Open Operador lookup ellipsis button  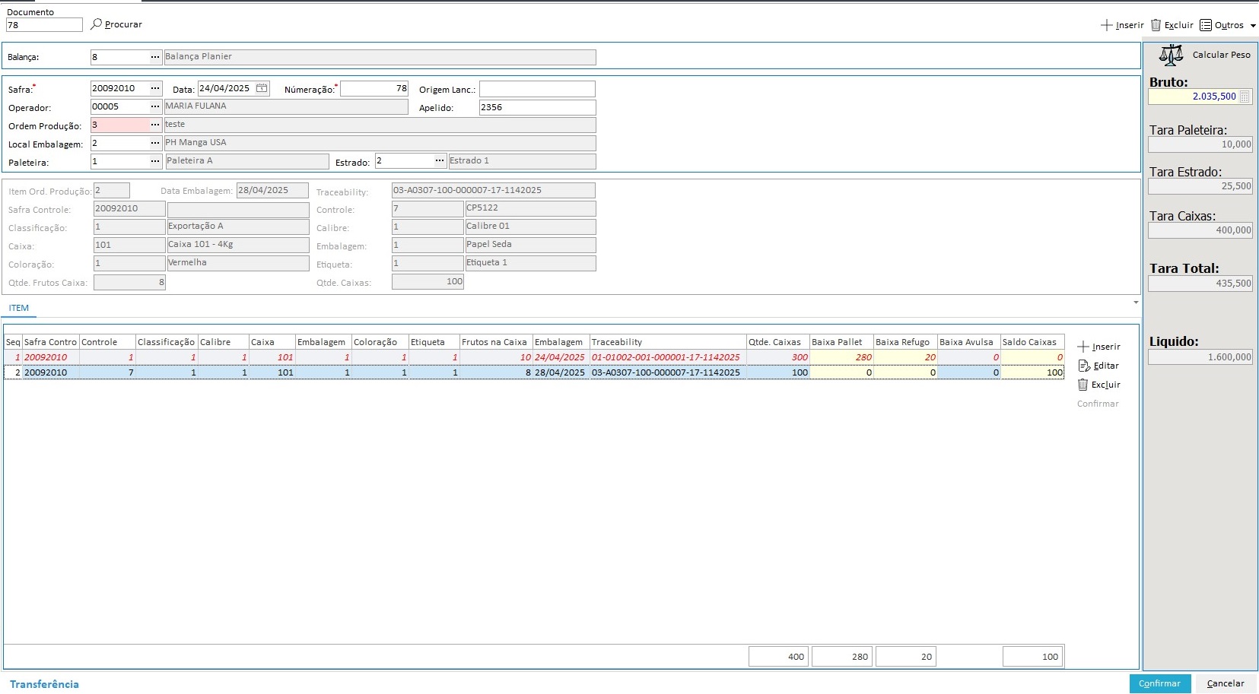click(x=155, y=106)
